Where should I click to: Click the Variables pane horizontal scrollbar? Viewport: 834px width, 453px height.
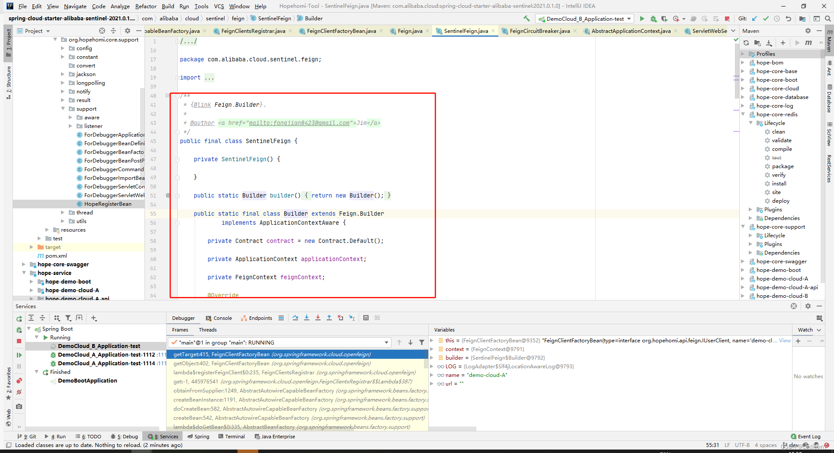[452, 429]
